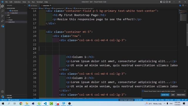The height and width of the screenshot is (106, 188).
Task: Open Explorer Views and More Actions ellipsis
Action: point(25,5)
